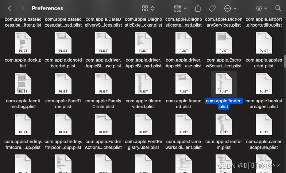Select com.apple.financed.plist file icon
286x173 pixels.
tap(183, 84)
